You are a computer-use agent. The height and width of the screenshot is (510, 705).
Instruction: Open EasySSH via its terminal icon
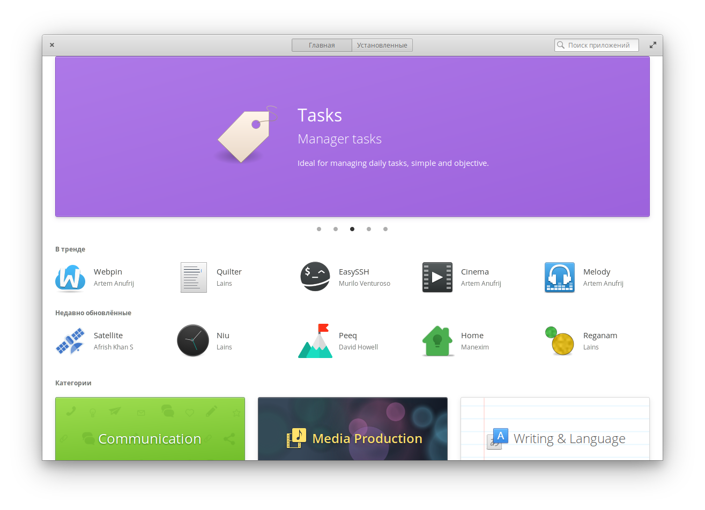(x=315, y=277)
